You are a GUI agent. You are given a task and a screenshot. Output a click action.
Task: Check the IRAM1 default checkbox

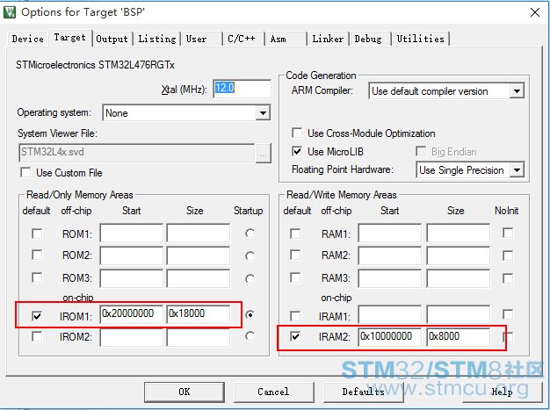[x=295, y=316]
